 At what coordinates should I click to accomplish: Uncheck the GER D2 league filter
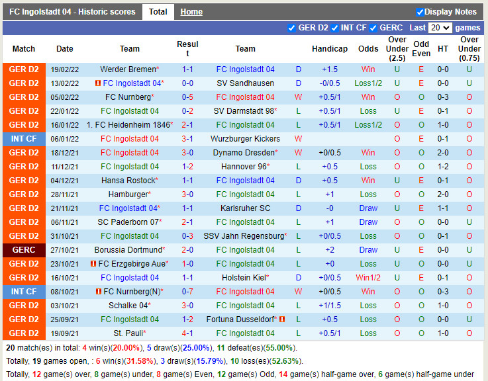292,28
